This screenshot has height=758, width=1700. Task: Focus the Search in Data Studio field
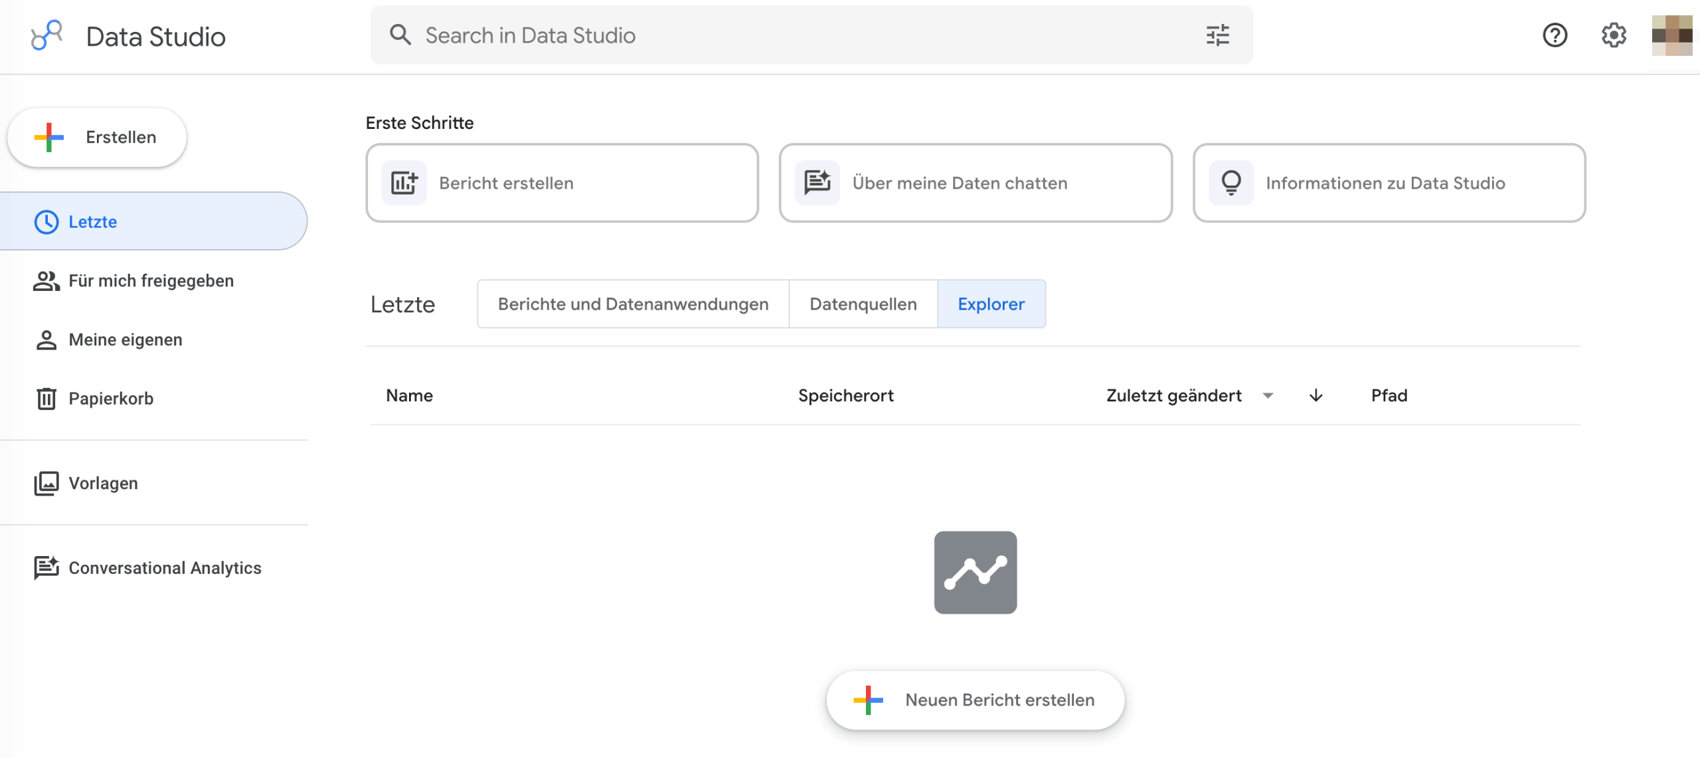811,35
